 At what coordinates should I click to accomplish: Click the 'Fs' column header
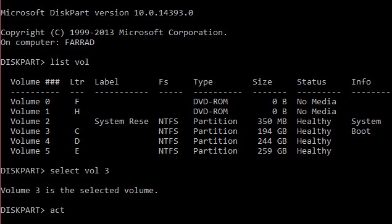164,82
